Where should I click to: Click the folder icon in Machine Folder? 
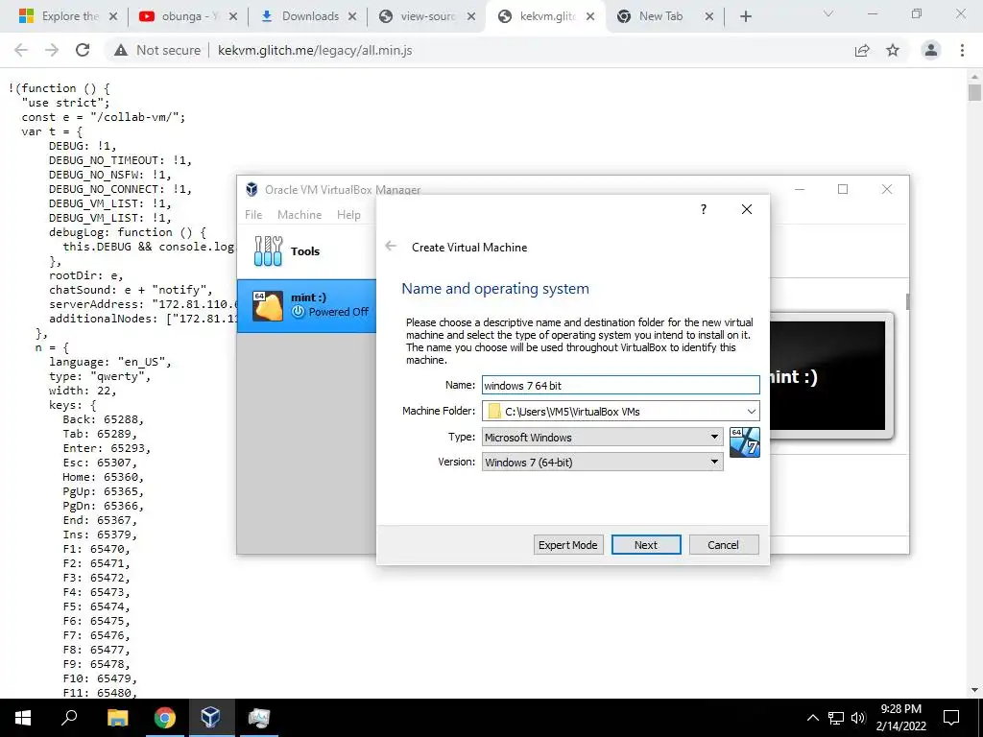click(494, 411)
